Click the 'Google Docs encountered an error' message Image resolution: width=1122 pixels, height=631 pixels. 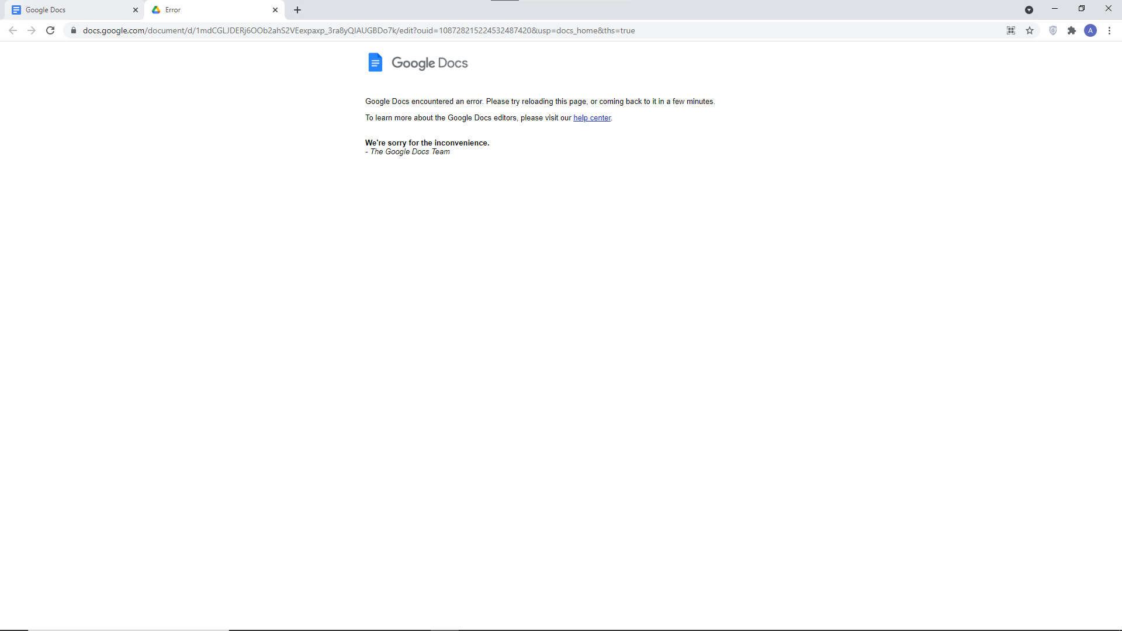tap(540, 102)
